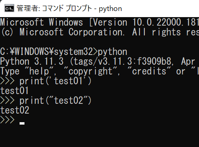Click the word python after system32 prompt
199x147 pixels.
[x=113, y=52]
